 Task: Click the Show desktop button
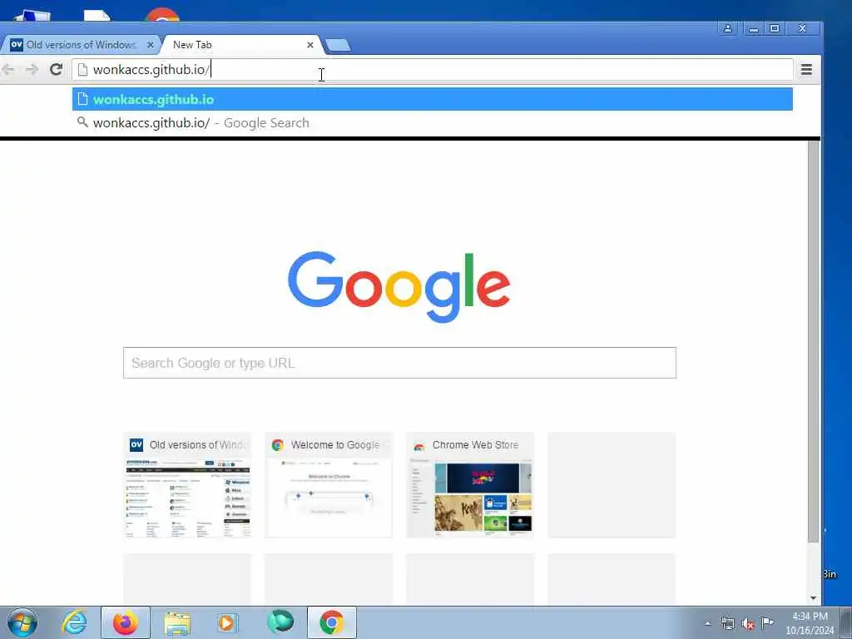pos(846,622)
